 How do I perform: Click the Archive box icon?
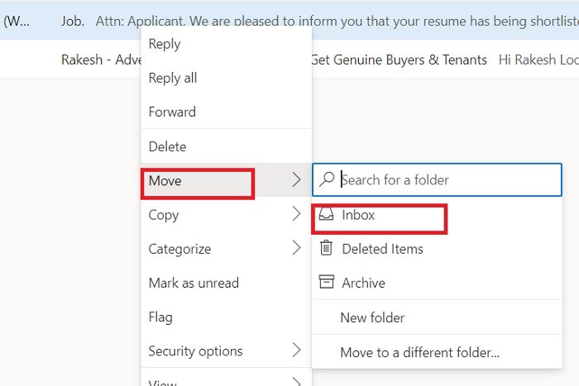327,283
